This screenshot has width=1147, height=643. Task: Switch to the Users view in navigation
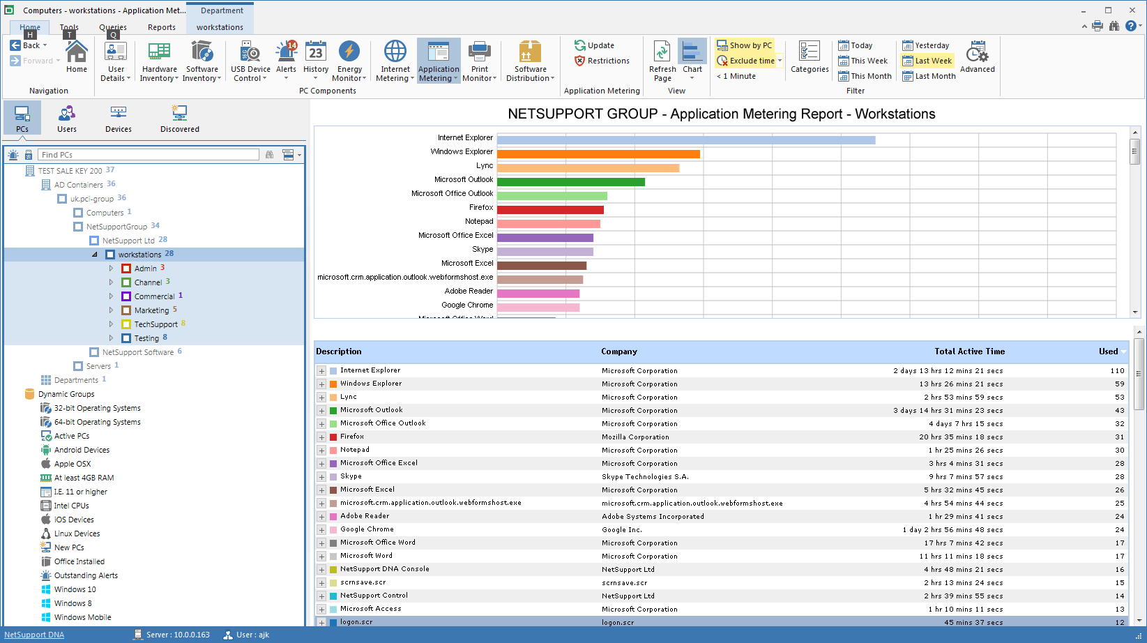pyautogui.click(x=66, y=117)
